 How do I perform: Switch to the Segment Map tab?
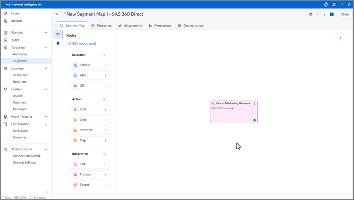click(72, 26)
